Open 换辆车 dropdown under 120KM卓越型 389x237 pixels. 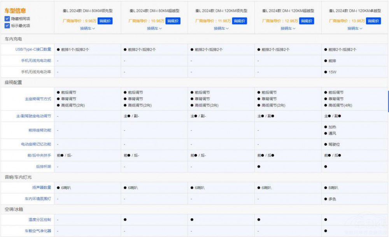[355, 28]
